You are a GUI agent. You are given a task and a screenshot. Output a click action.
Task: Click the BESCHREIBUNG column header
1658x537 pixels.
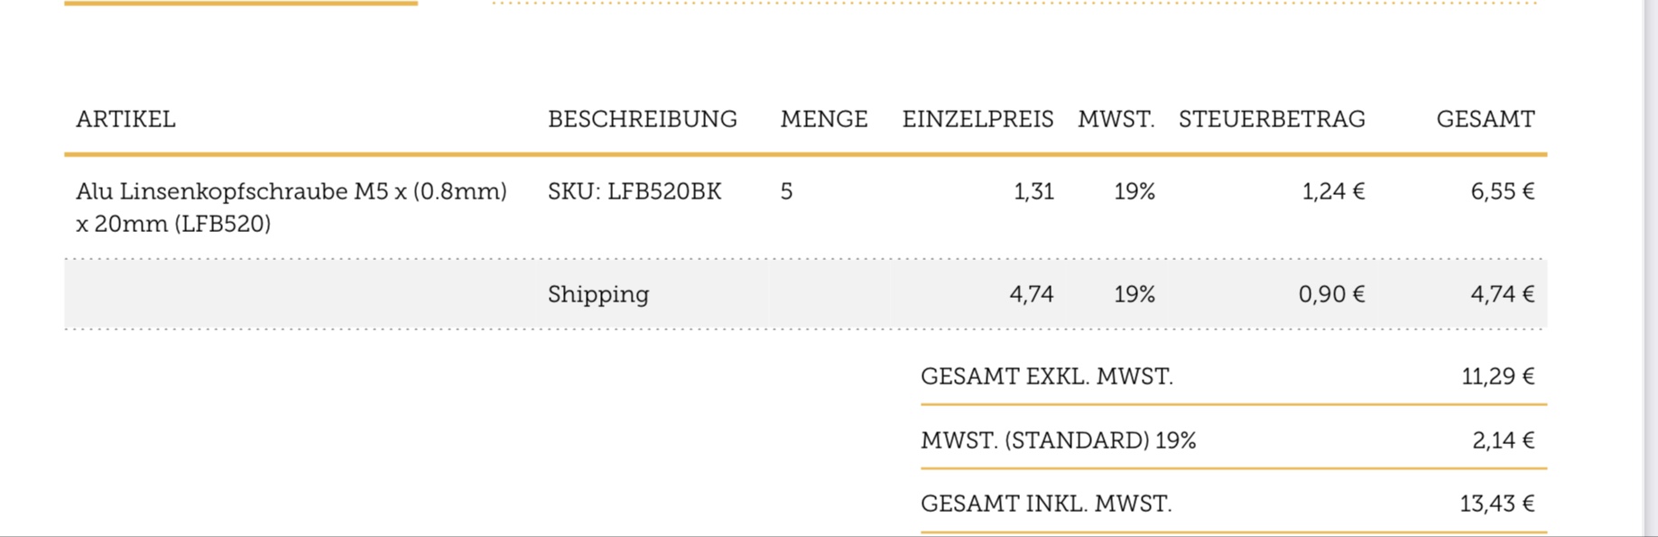642,119
